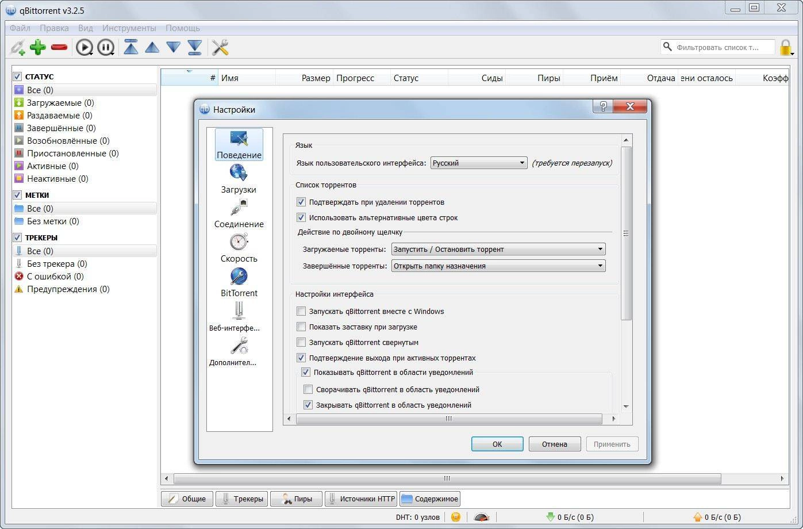Switch to the Содержимое bottom tab
Viewport: 803px width, 529px height.
430,499
